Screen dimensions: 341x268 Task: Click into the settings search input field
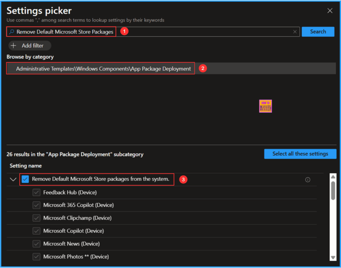click(200, 32)
